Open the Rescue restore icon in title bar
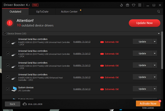 (121, 5)
